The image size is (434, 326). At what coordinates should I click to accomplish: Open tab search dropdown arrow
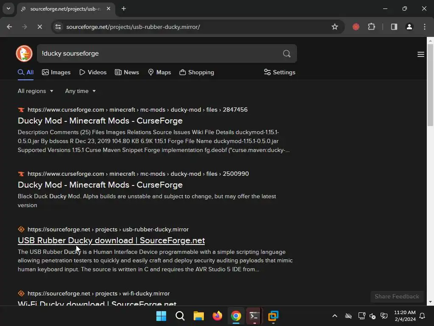pos(8,8)
